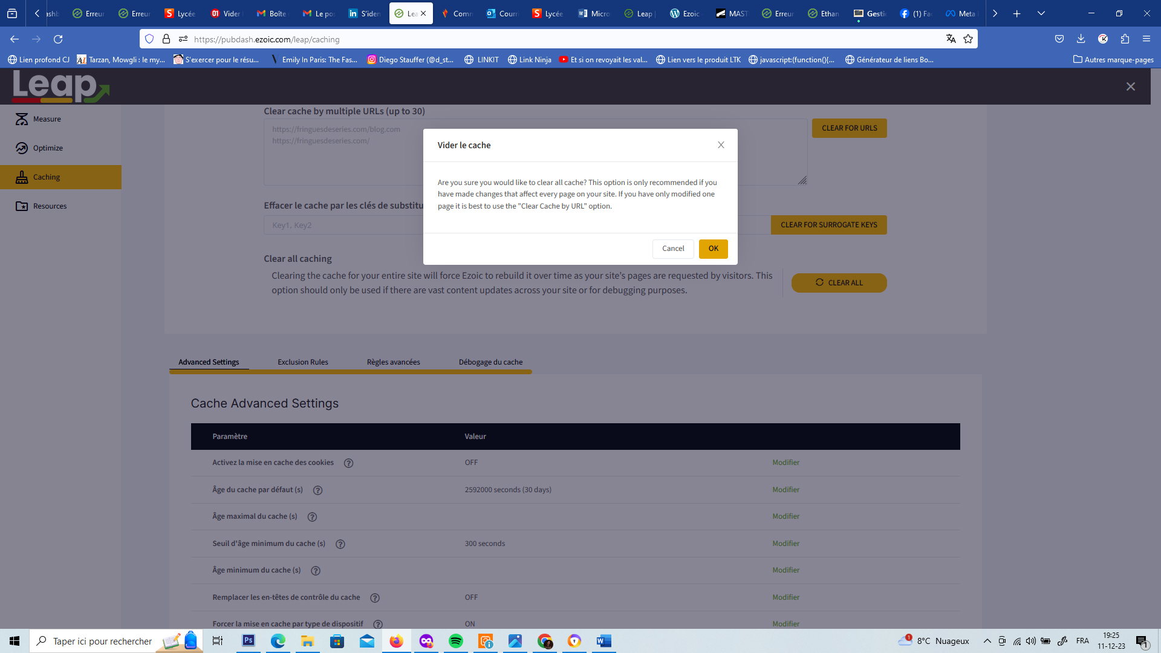The height and width of the screenshot is (653, 1161).
Task: Open Measure section in the sidebar
Action: point(47,119)
